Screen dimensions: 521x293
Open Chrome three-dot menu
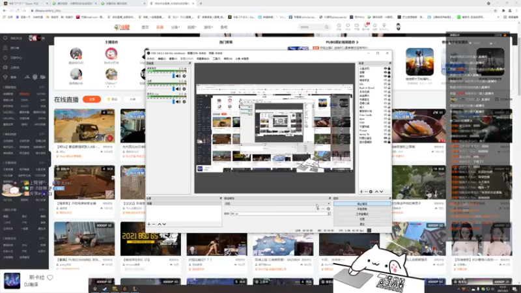tap(516, 10)
